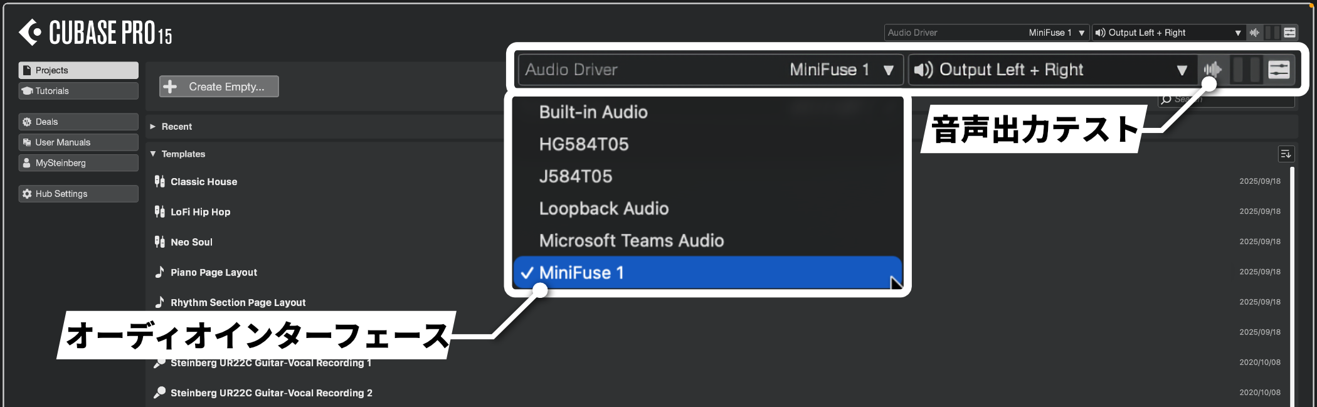
Task: Open the Tutorials page
Action: (78, 91)
